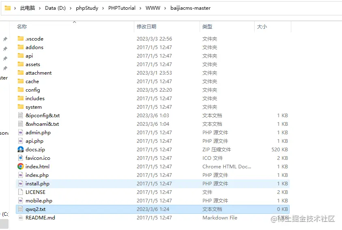Click the README.md file icon
The height and width of the screenshot is (230, 342).
(x=21, y=217)
